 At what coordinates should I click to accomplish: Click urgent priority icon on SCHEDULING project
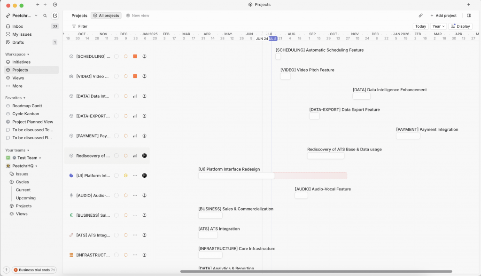point(135,56)
